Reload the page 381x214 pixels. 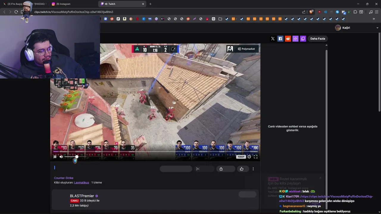16,12
